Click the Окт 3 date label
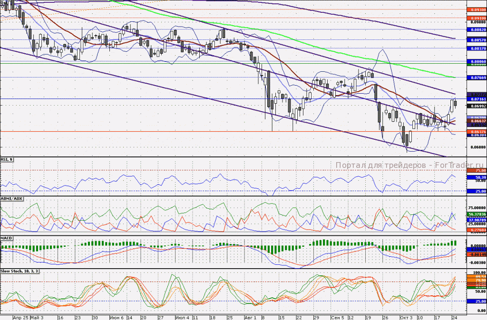 [406, 318]
